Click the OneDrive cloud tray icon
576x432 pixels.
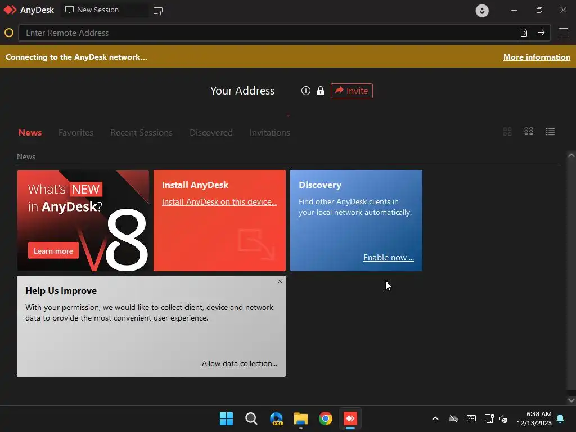click(x=453, y=418)
